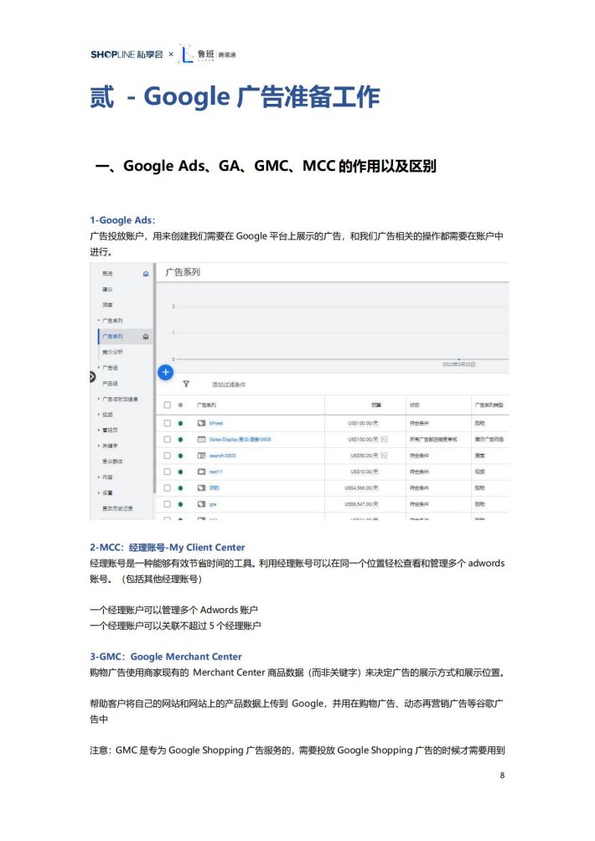Click the budget icon in the Sales-Display row
This screenshot has width=595, height=841.
point(384,439)
